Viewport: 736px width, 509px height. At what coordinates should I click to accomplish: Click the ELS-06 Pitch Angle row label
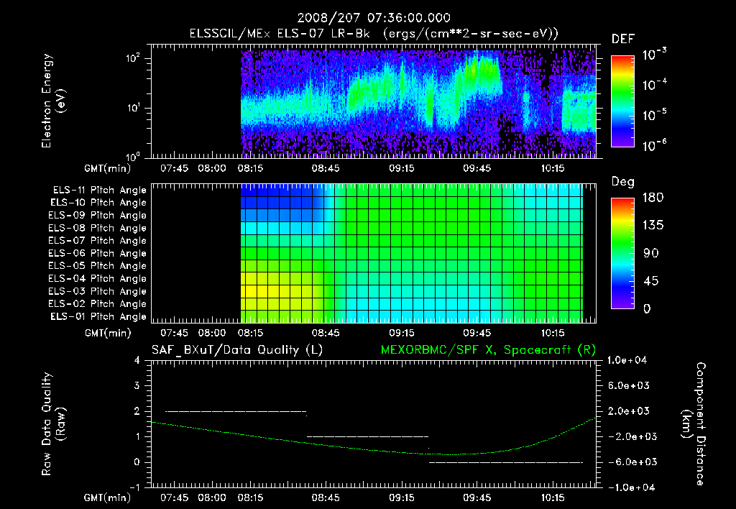pos(98,254)
